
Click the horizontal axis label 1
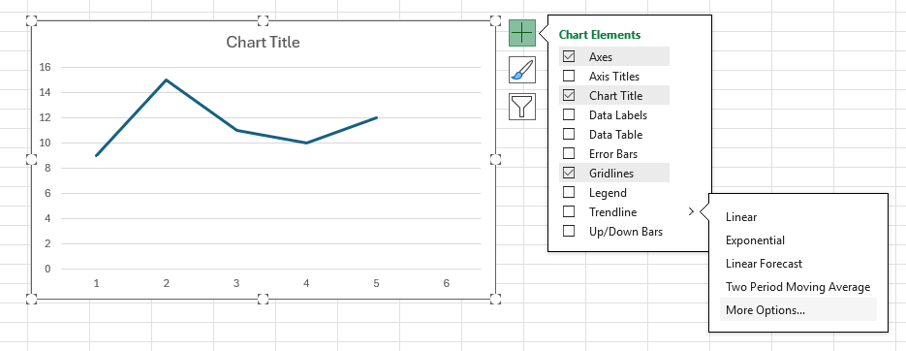(97, 283)
